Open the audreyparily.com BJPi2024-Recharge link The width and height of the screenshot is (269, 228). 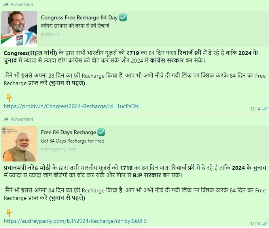coord(75,221)
